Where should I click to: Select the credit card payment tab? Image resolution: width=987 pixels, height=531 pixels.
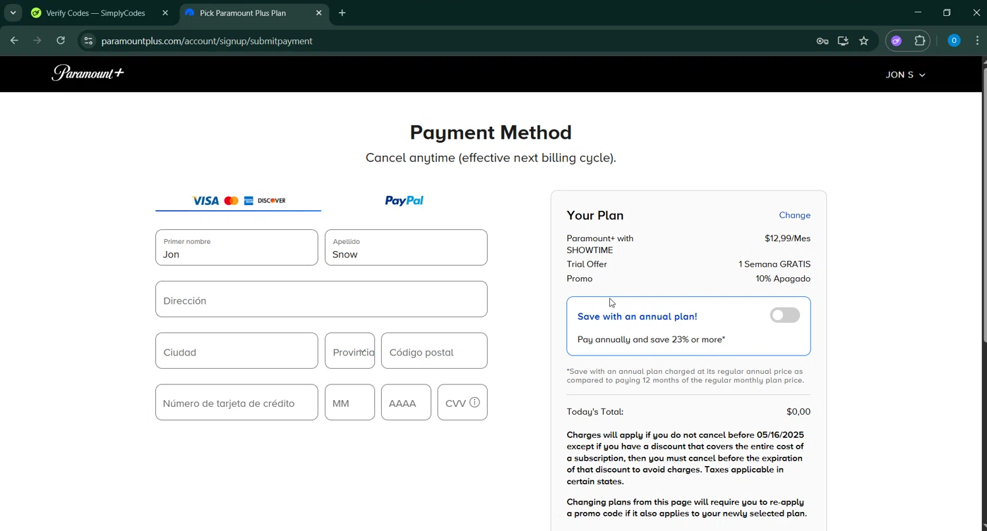(238, 200)
